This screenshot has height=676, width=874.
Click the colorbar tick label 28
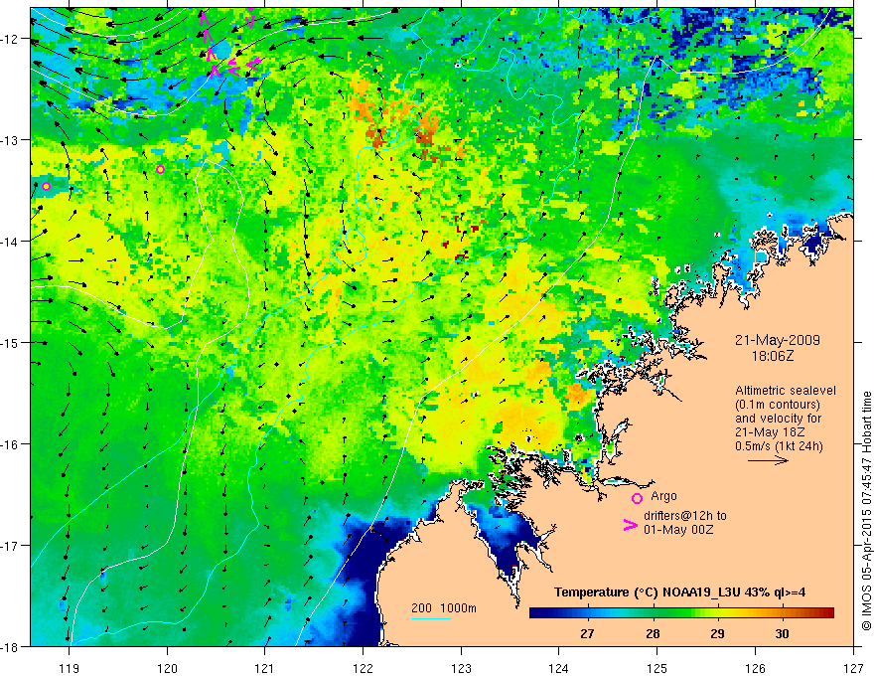tap(653, 633)
